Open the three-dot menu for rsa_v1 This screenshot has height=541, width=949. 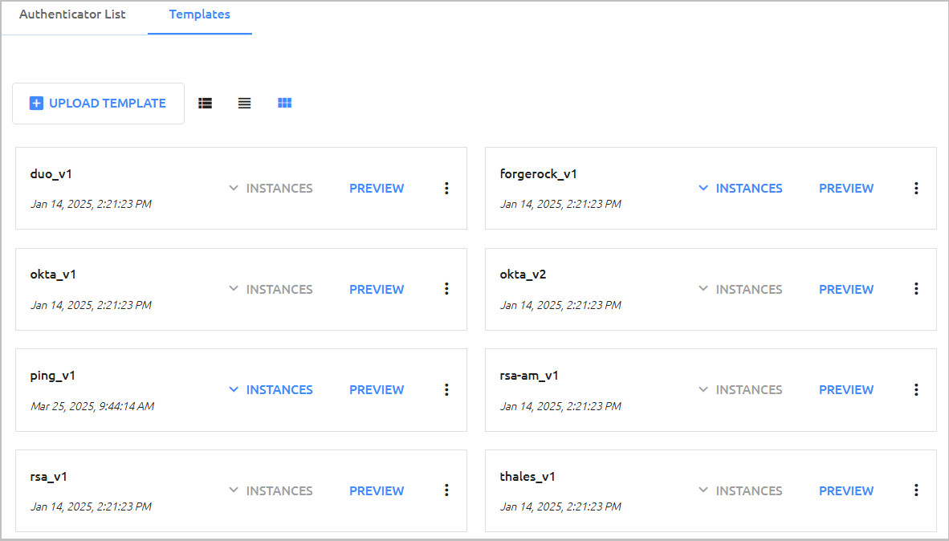coord(446,490)
